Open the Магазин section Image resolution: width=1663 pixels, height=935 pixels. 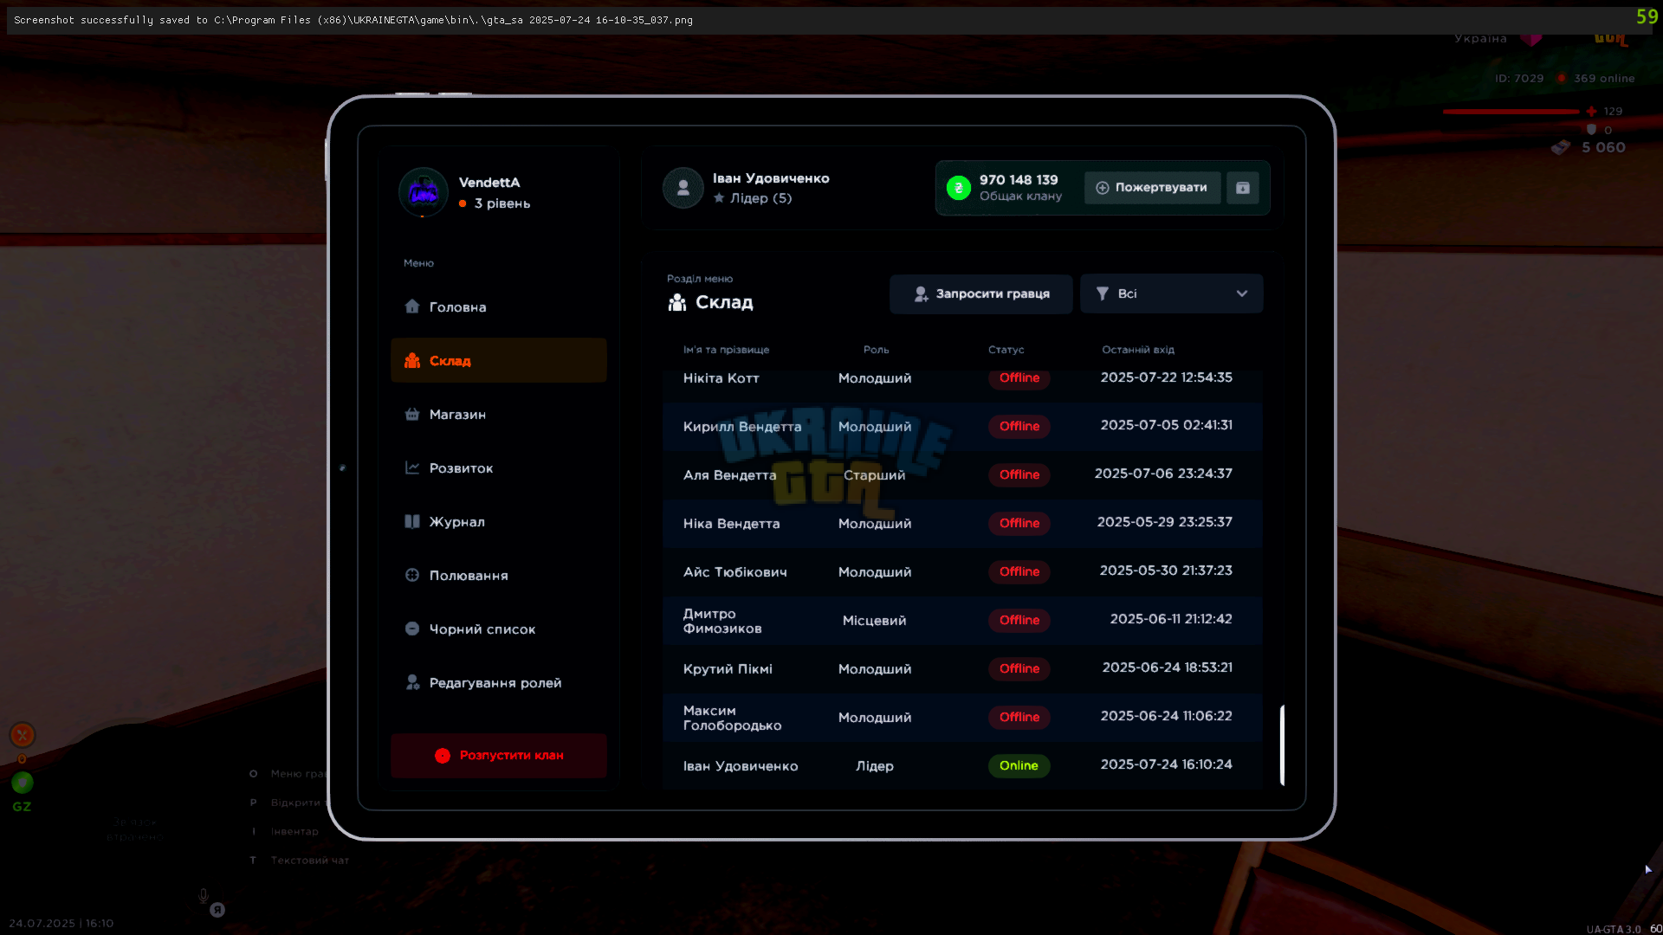click(x=498, y=414)
